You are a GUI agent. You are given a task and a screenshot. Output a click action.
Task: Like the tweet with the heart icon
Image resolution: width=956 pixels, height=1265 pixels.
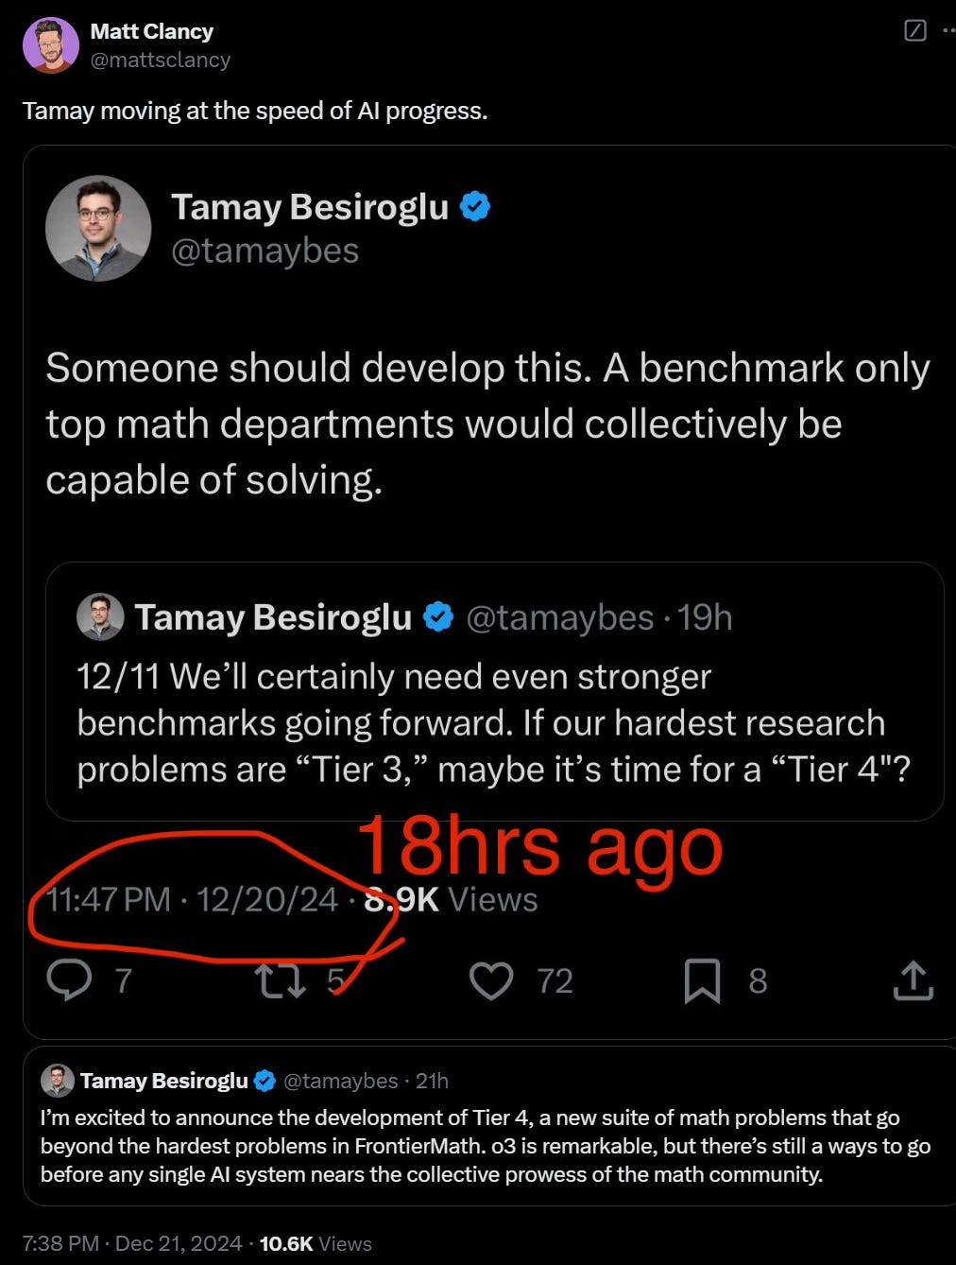[491, 980]
